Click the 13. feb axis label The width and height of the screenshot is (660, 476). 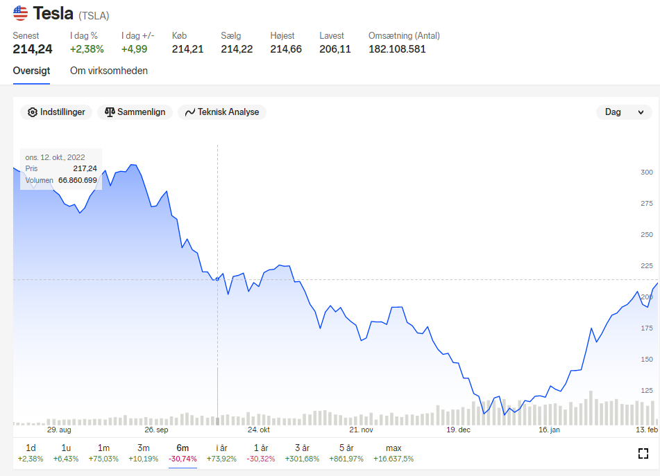[647, 430]
